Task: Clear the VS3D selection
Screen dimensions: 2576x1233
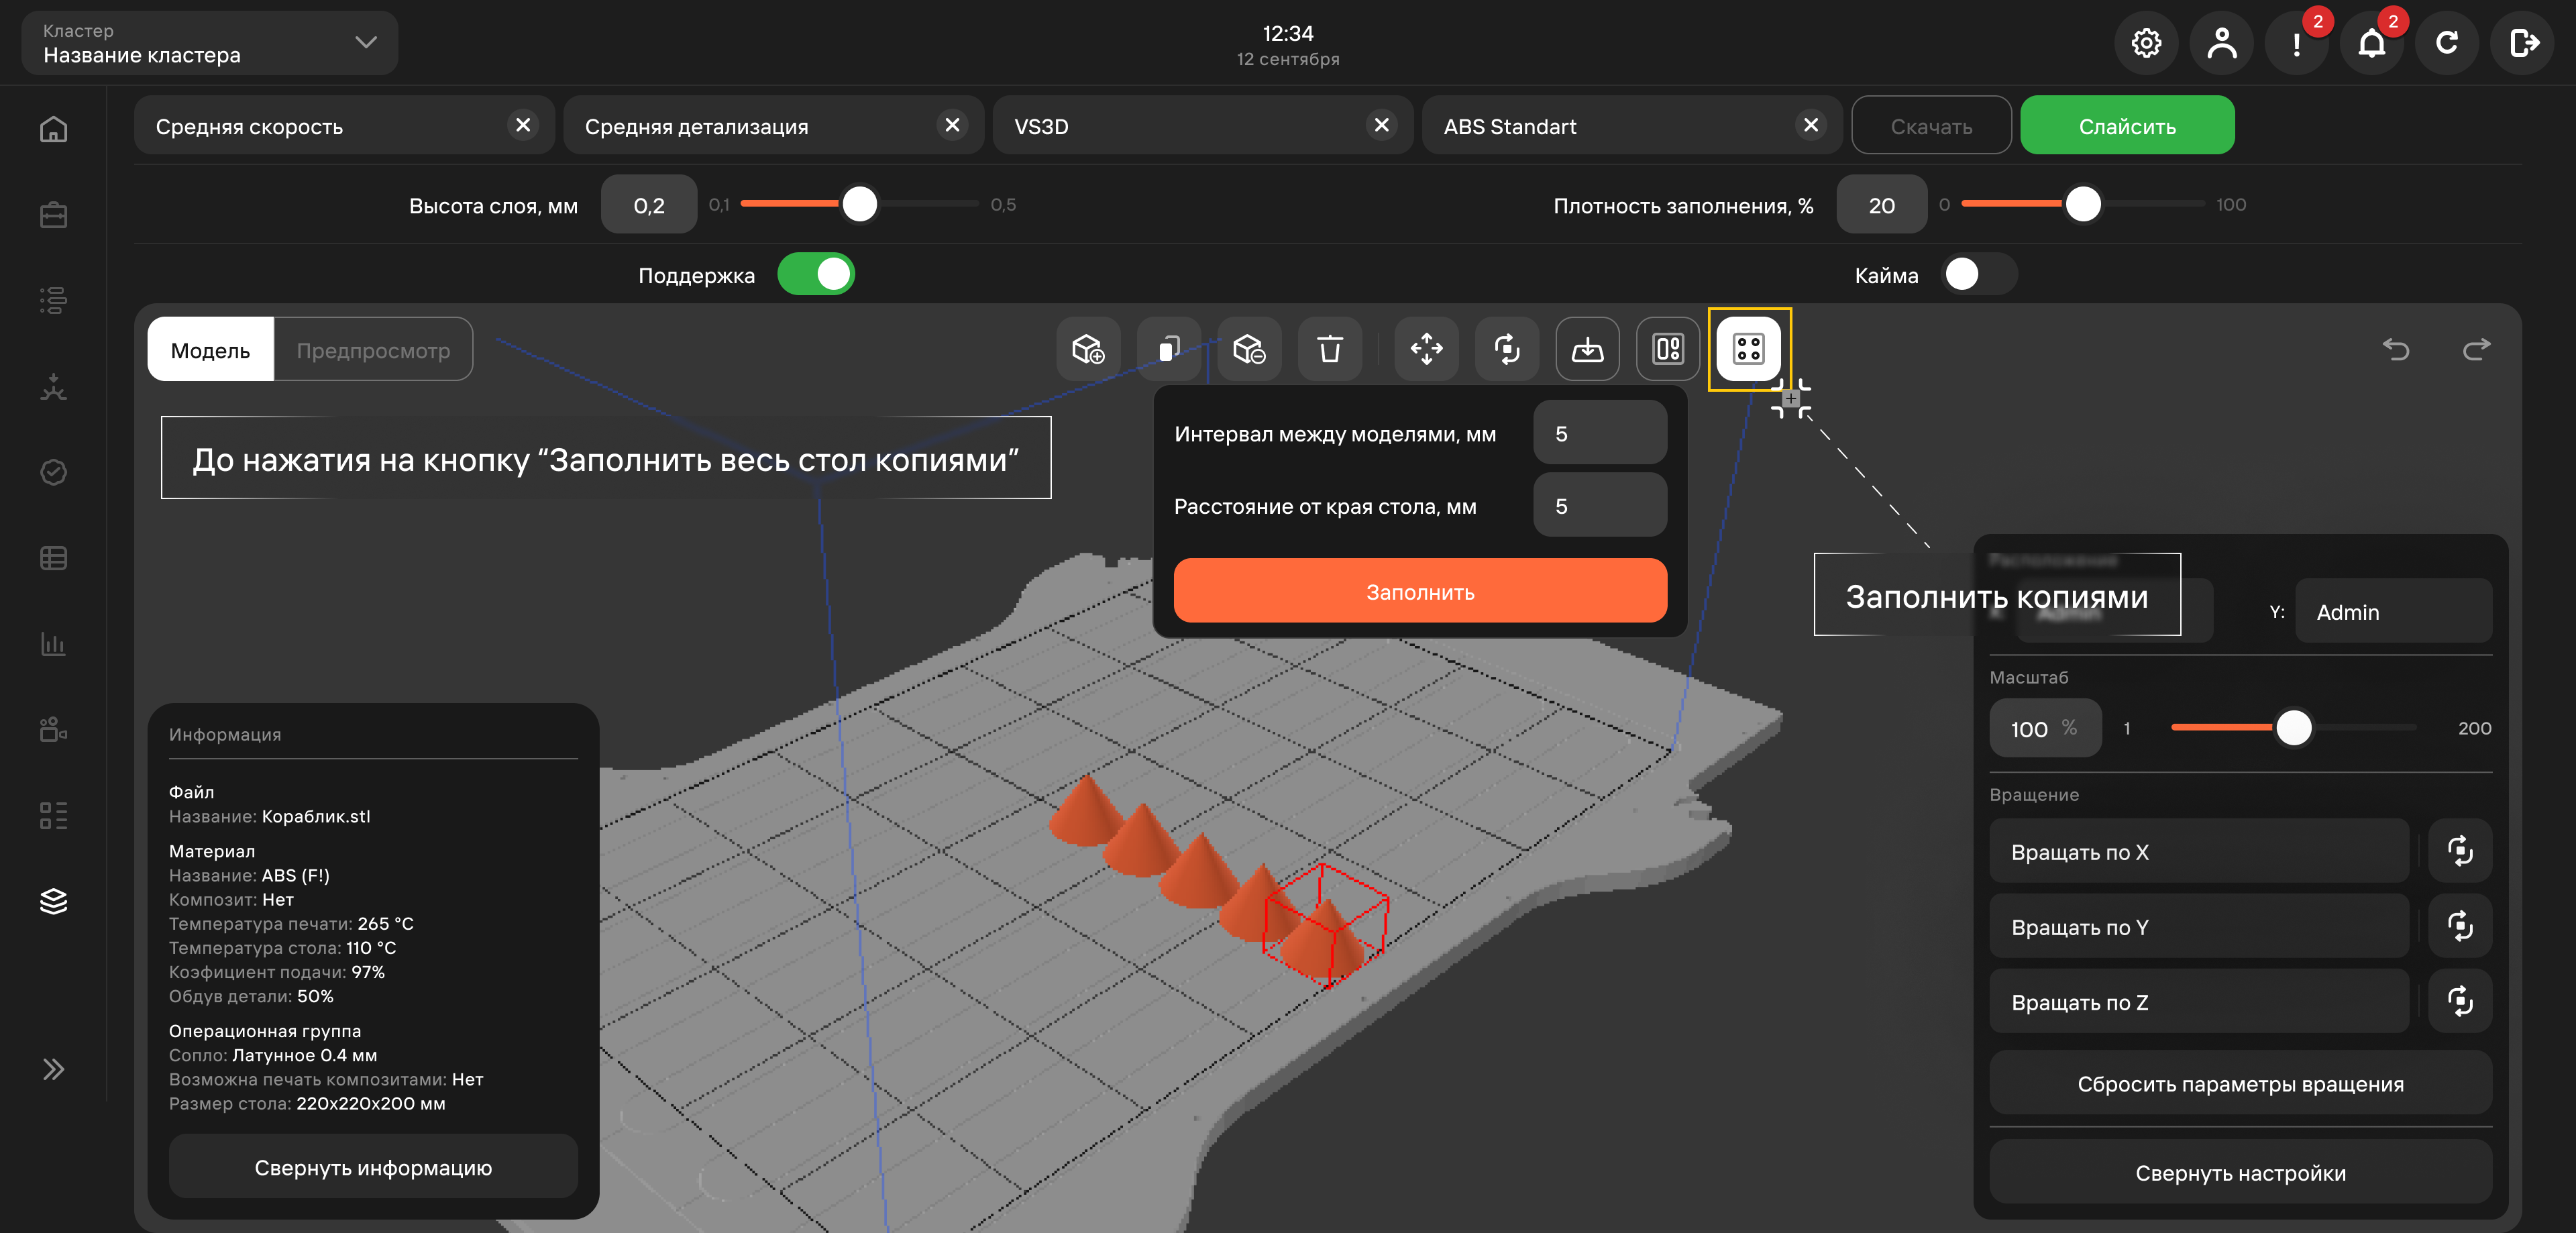Action: coord(1381,125)
